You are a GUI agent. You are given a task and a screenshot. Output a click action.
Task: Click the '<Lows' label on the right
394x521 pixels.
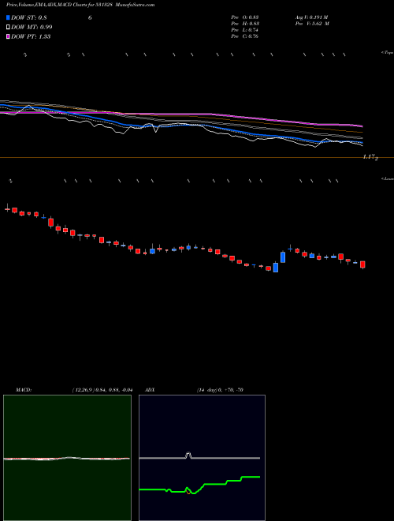pos(387,178)
